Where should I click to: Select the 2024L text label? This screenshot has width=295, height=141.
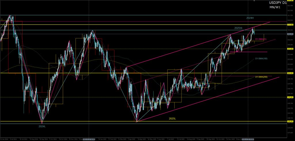coord(42,126)
